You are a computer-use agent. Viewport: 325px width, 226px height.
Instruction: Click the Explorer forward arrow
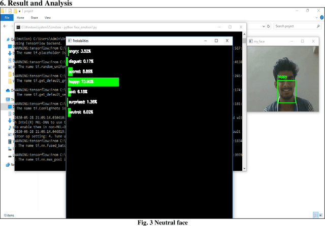pyautogui.click(x=12, y=26)
